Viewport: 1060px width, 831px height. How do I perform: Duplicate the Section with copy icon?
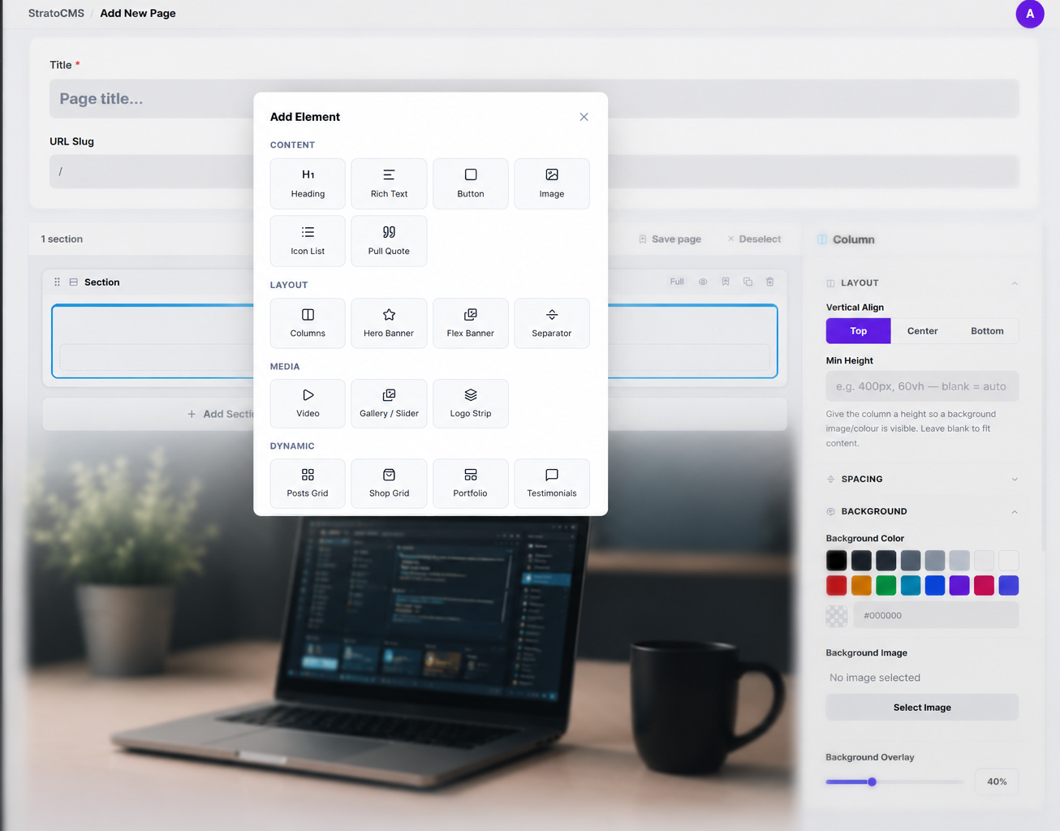coord(748,282)
